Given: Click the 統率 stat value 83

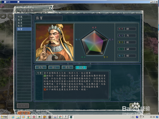Looking at the screenshot, I should tap(130, 29).
